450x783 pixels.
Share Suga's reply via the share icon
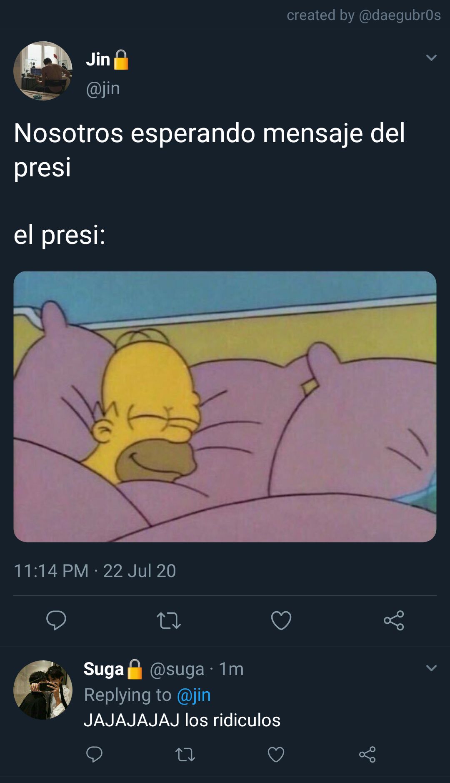coord(367,755)
